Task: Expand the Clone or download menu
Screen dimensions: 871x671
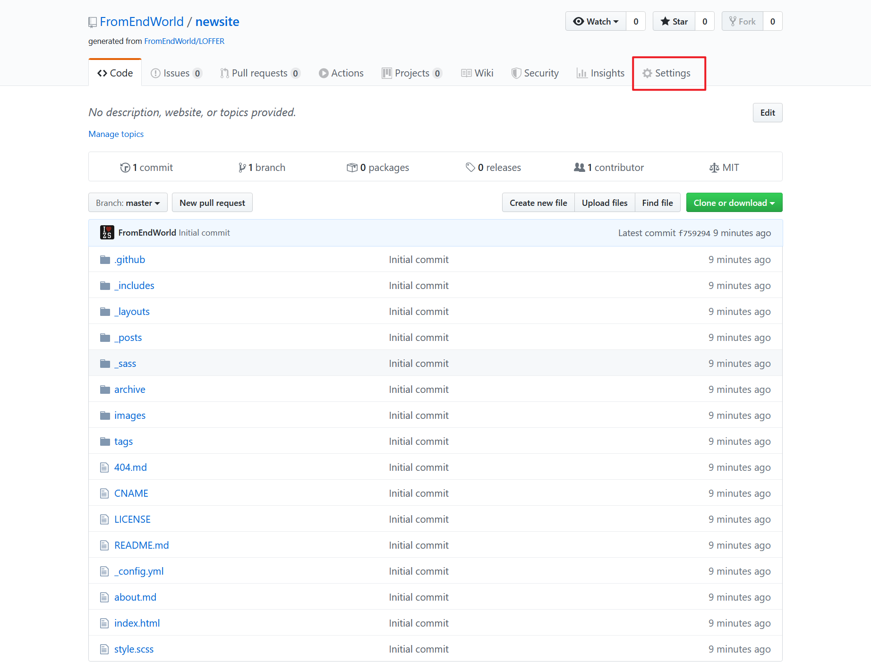Action: click(734, 203)
